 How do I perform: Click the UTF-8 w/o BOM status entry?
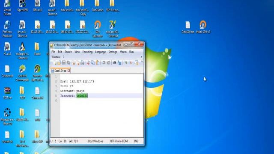(119, 141)
